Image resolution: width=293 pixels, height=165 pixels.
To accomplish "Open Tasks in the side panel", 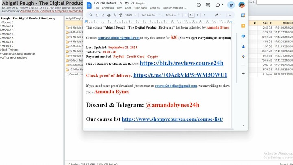I will click(x=243, y=36).
